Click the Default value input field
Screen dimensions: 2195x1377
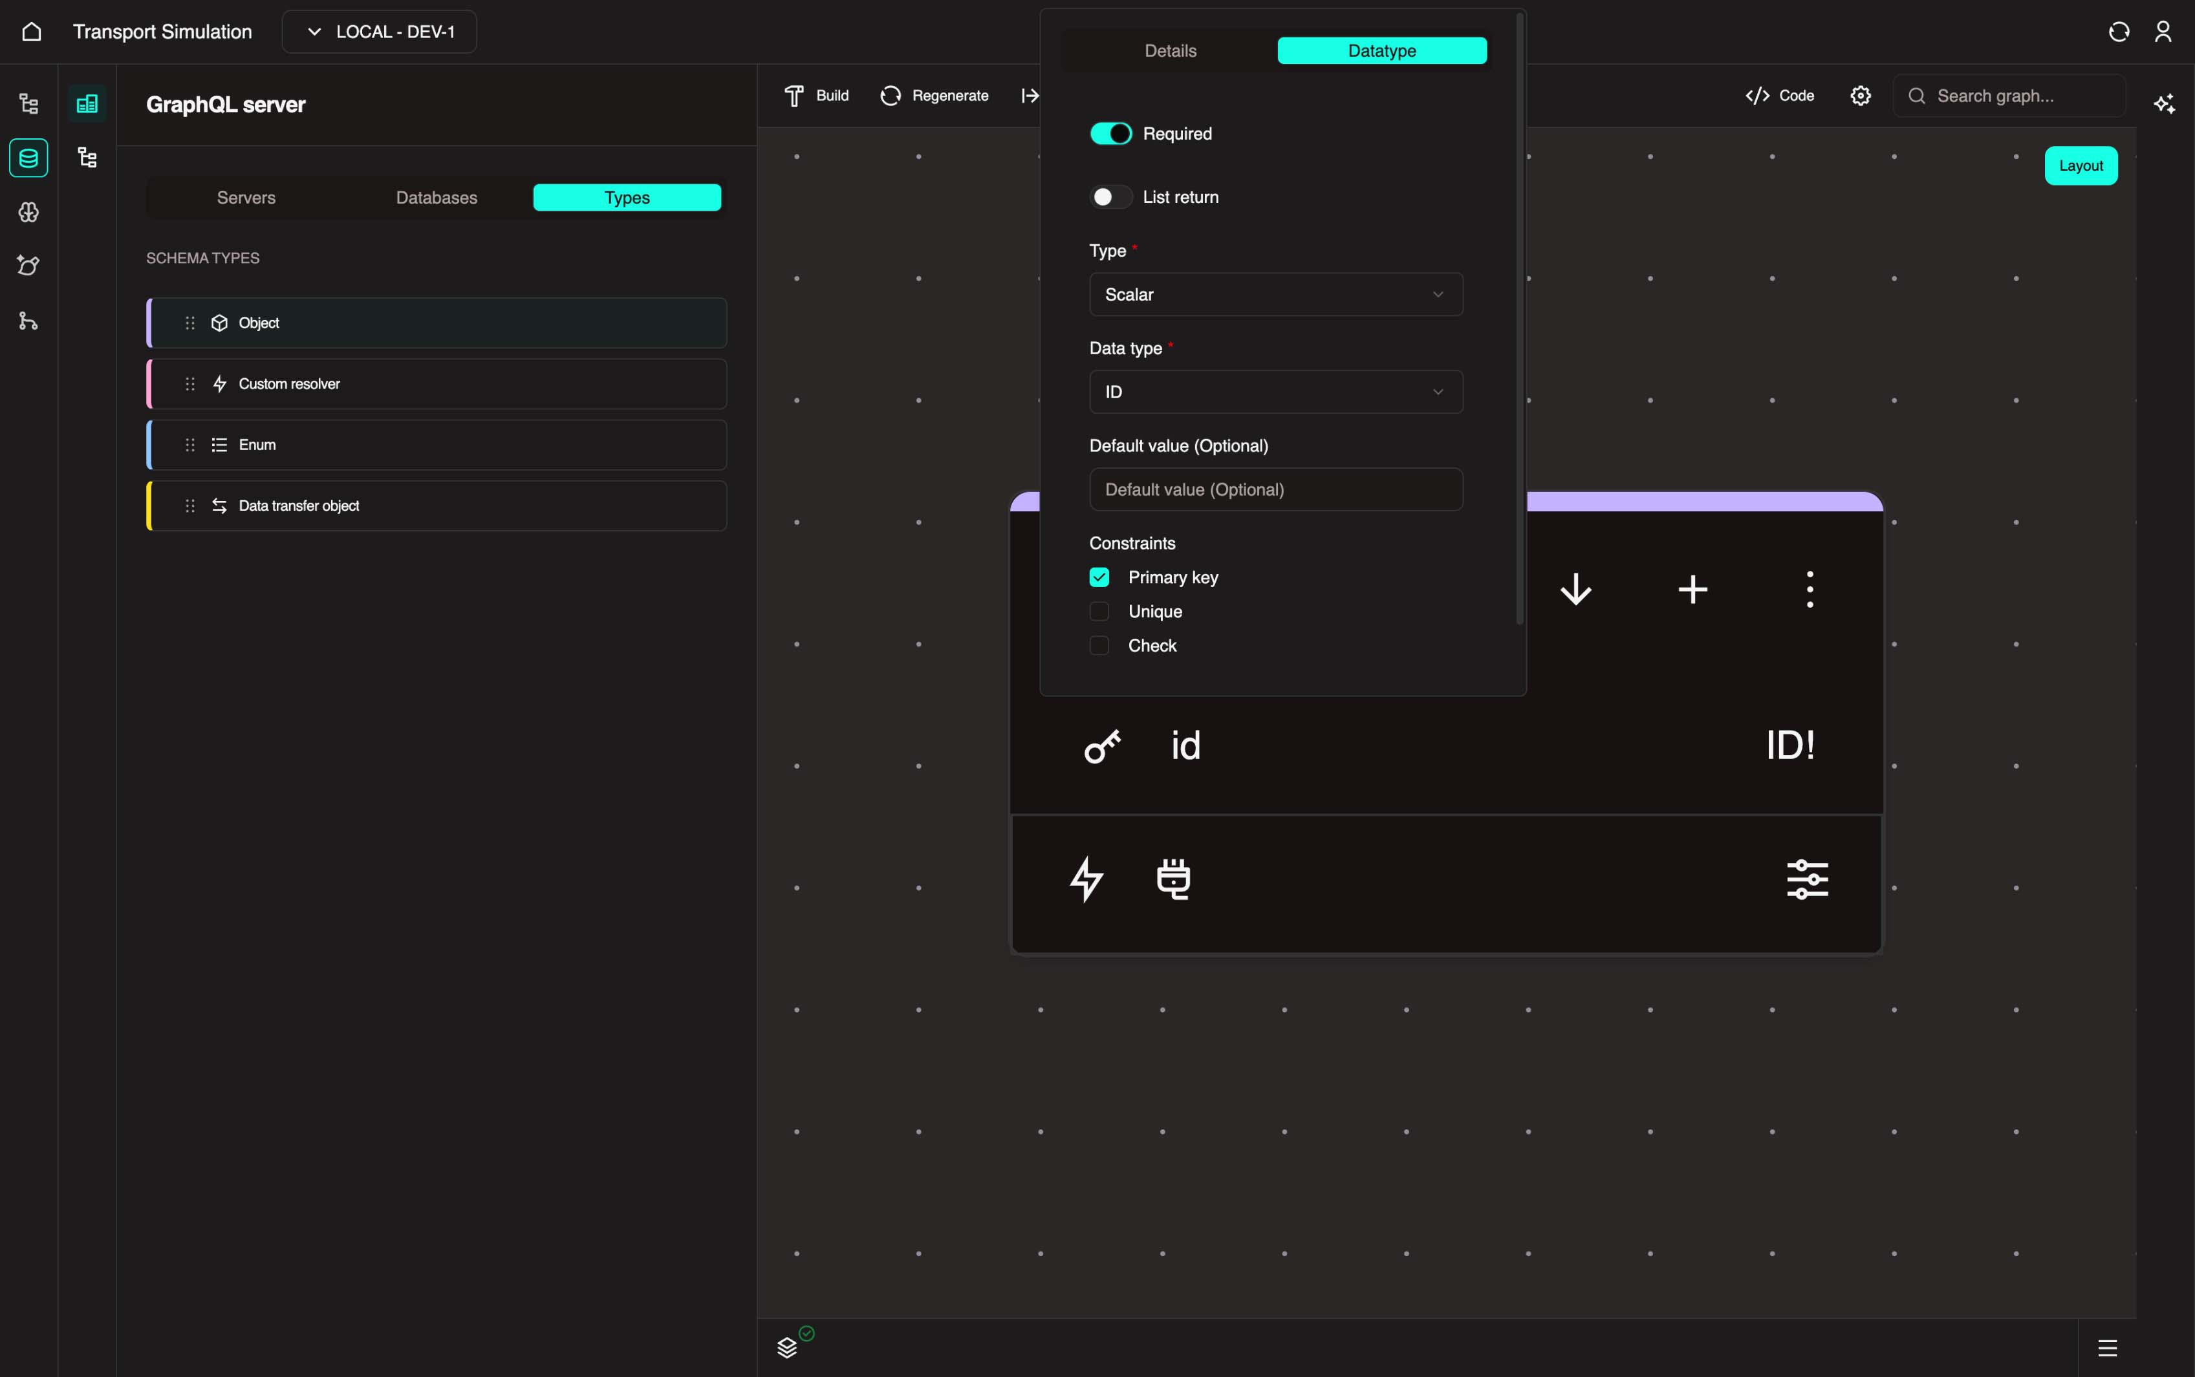click(x=1276, y=489)
